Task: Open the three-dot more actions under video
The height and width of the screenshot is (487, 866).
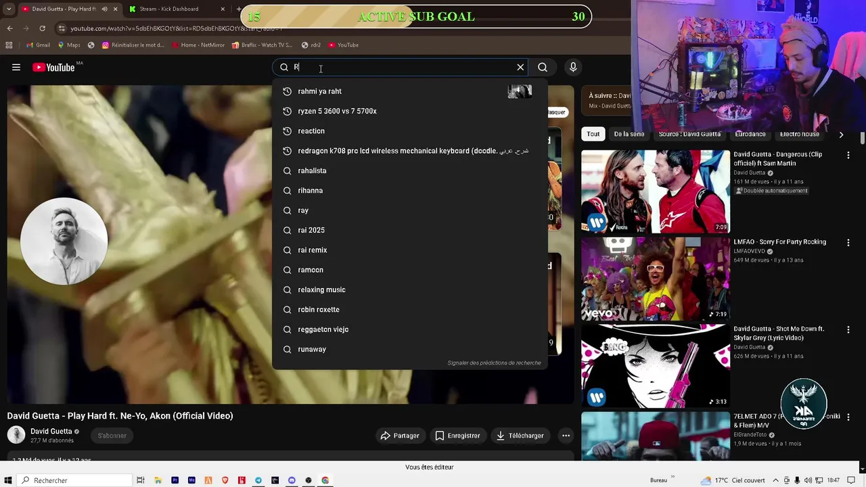Action: tap(566, 436)
